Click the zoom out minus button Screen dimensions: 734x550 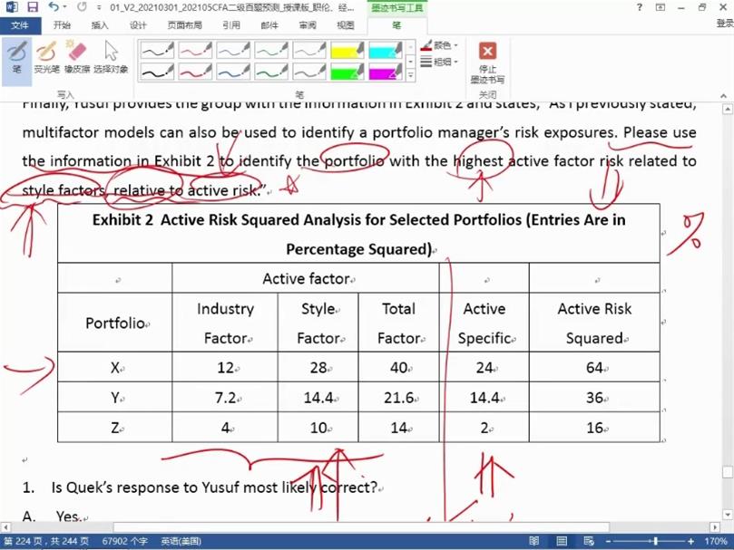tap(608, 542)
